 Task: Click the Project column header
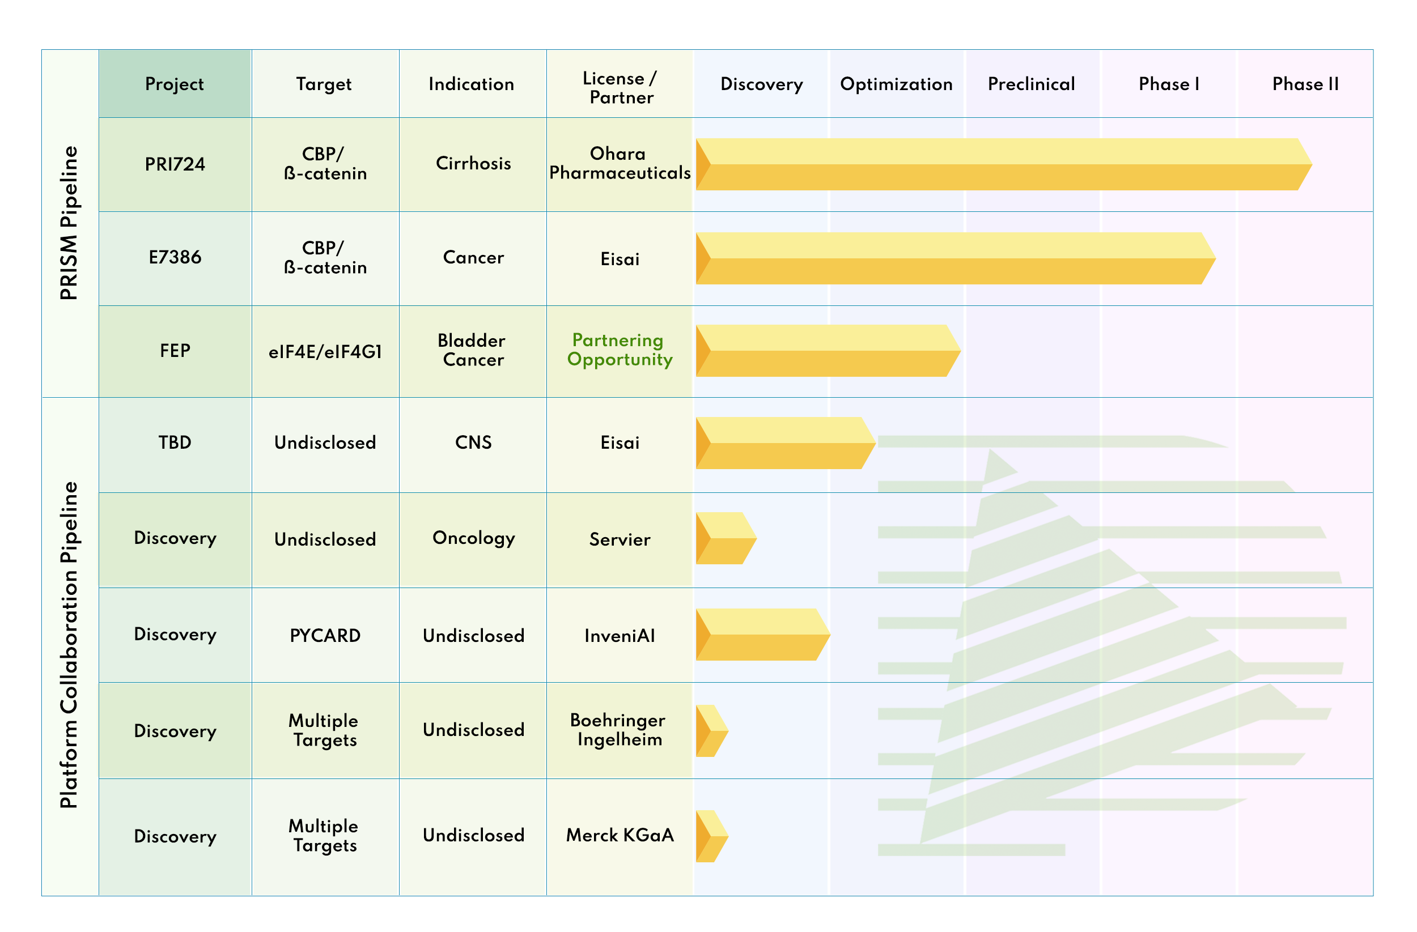[x=175, y=84]
